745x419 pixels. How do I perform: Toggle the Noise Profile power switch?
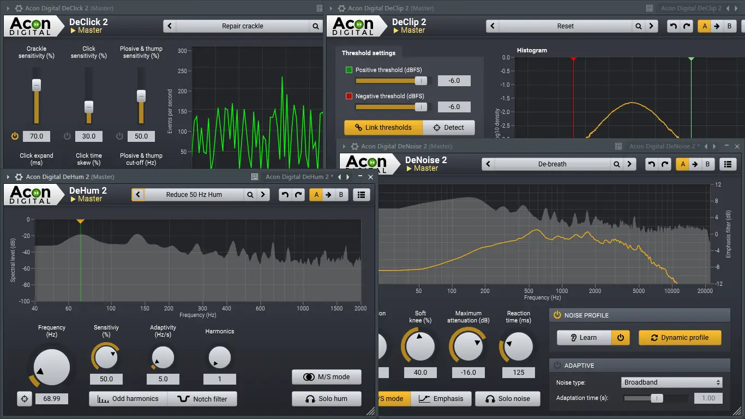point(557,315)
